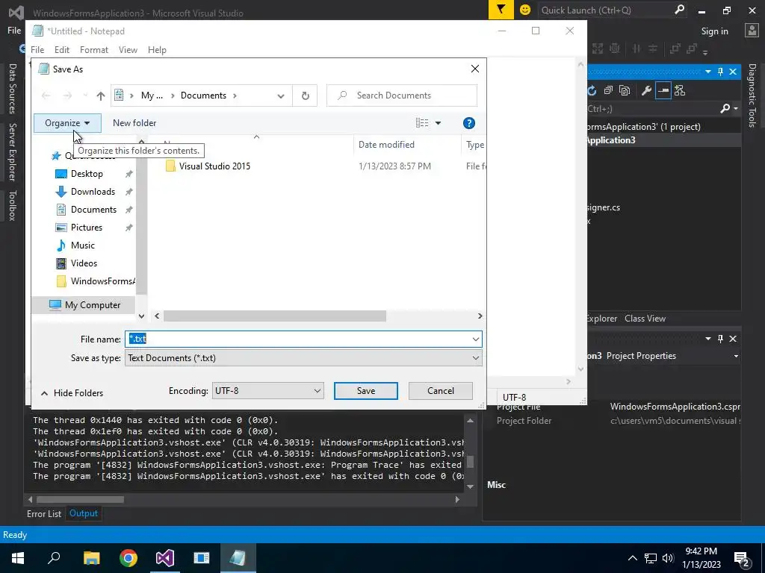This screenshot has width=765, height=573.
Task: Click Collapse All in Solution Explorer
Action: tap(608, 90)
